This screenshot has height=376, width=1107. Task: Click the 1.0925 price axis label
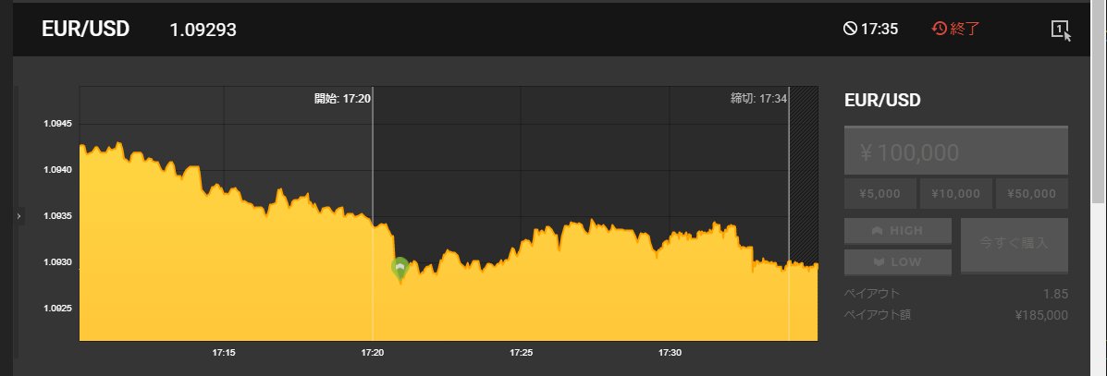tap(58, 309)
